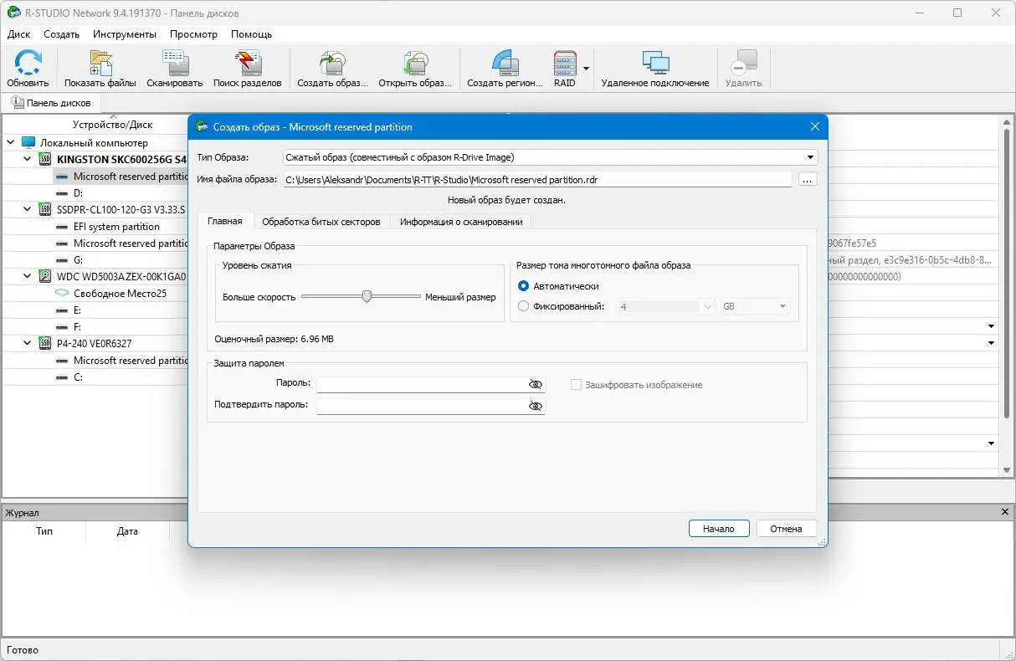Click the SSDPR-CL100-120-G3 drive icon
Viewport: 1016px width, 661px height.
pos(45,209)
